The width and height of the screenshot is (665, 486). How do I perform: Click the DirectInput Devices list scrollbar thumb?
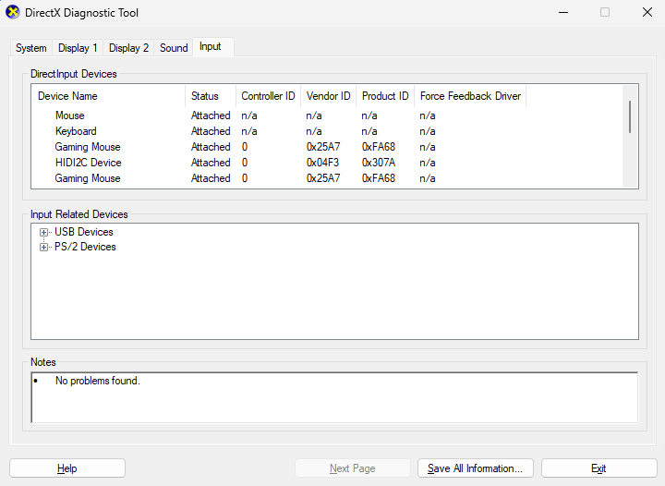tap(630, 116)
